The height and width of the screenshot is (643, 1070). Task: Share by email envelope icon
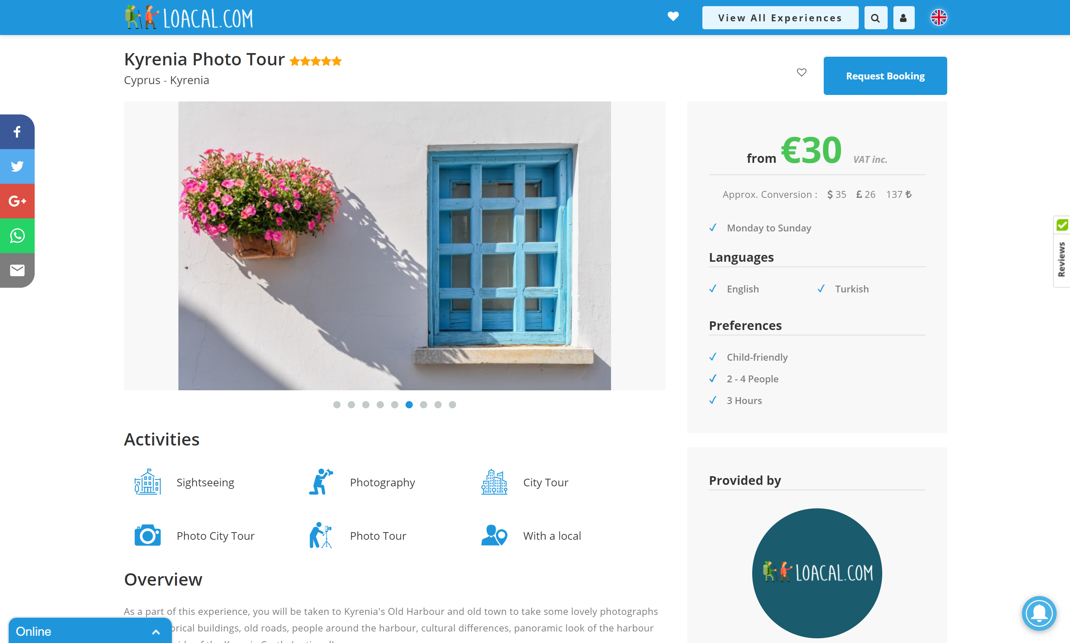pos(17,270)
